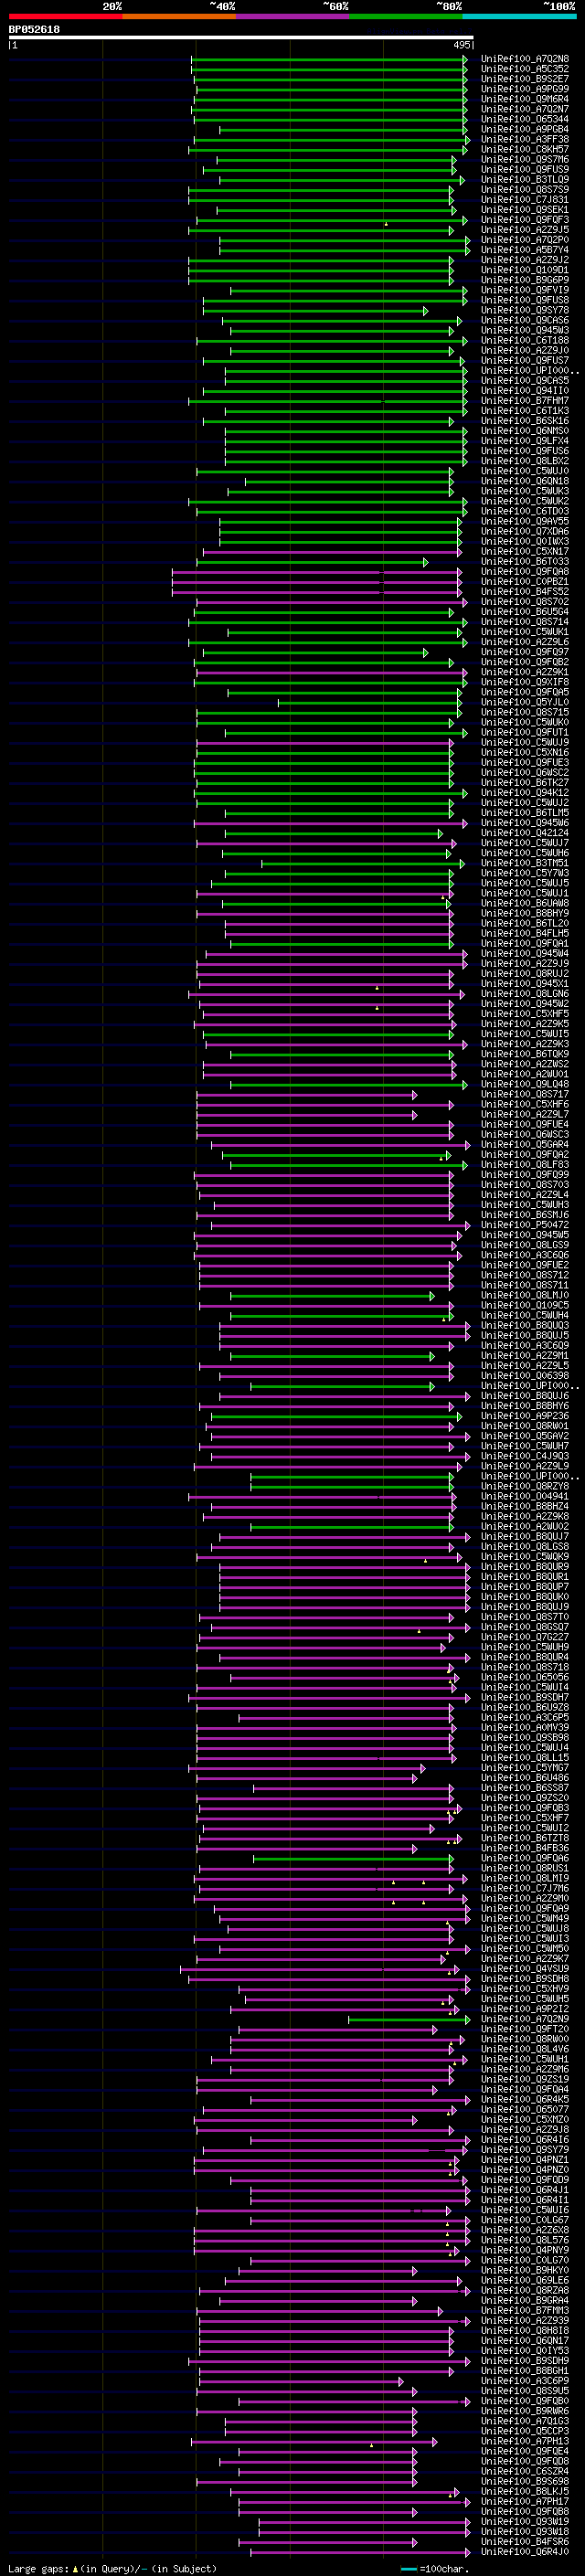Viewport: 585px width, 2576px height.
Task: Open hit UniRef100_C5YMG7
Action: 525,1768
